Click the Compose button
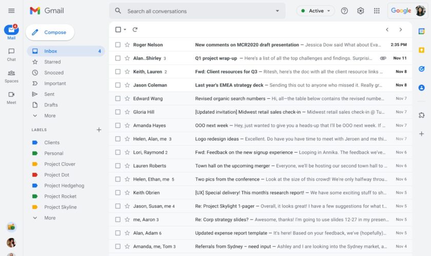 click(x=50, y=32)
